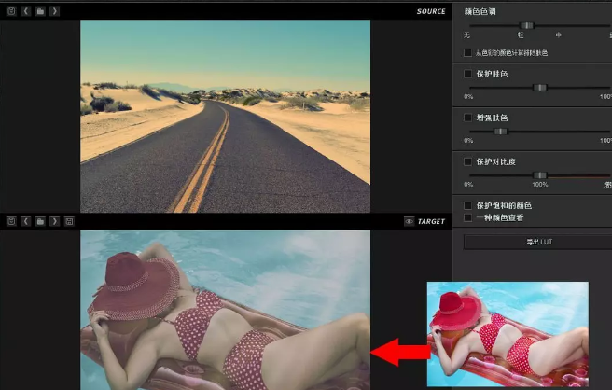Screen dimensions: 612x390
Task: Open folder icon in TARGET toolbar
Action: click(40, 221)
